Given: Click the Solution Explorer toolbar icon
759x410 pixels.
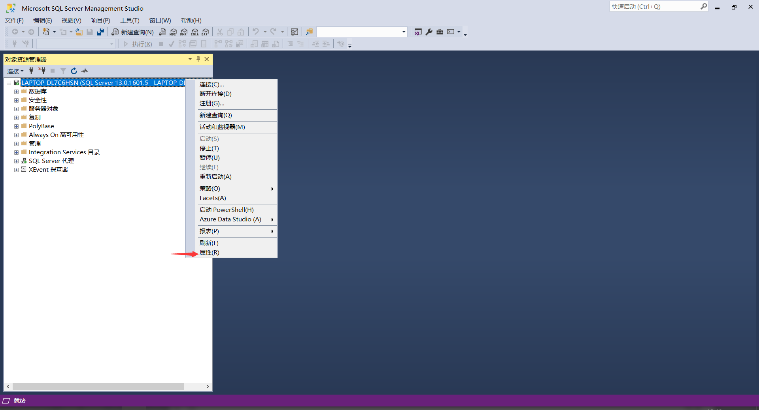Looking at the screenshot, I should tap(418, 32).
